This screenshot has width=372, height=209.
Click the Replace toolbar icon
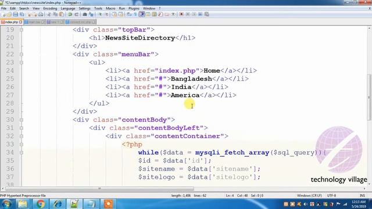point(91,15)
